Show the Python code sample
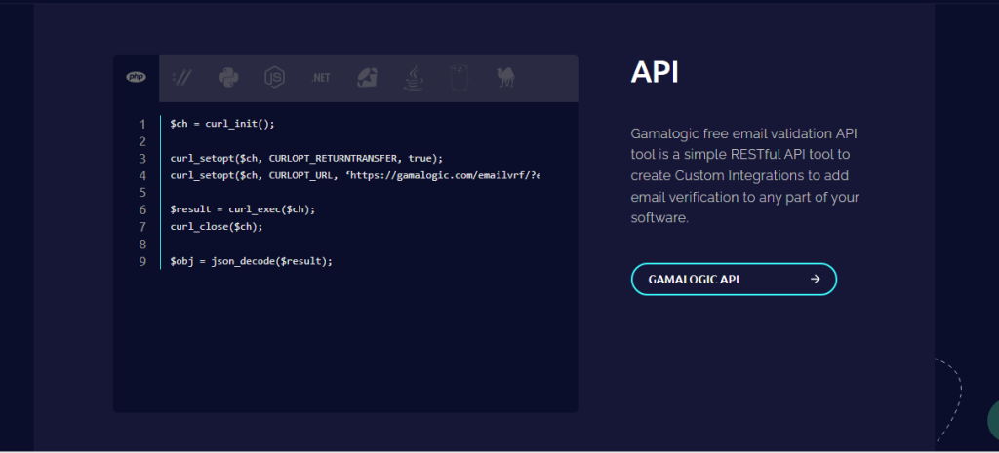This screenshot has height=453, width=999. pyautogui.click(x=228, y=78)
